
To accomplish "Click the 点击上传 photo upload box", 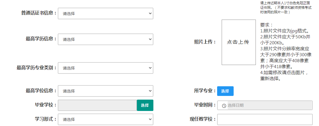I will [x=239, y=42].
